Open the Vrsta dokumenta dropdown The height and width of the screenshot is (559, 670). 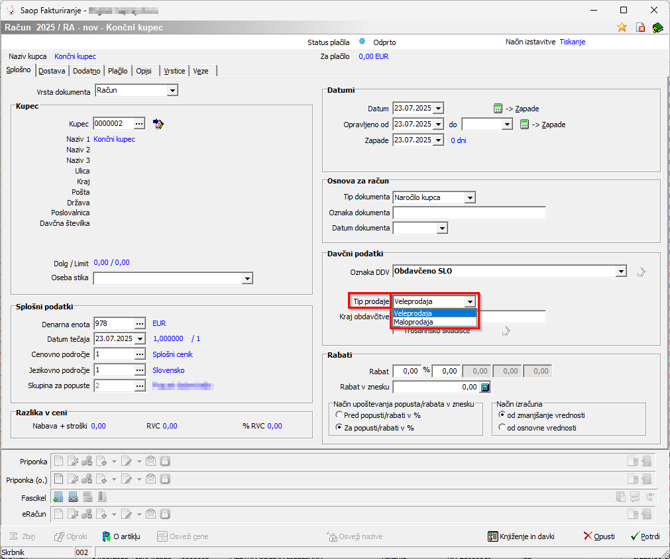click(172, 91)
